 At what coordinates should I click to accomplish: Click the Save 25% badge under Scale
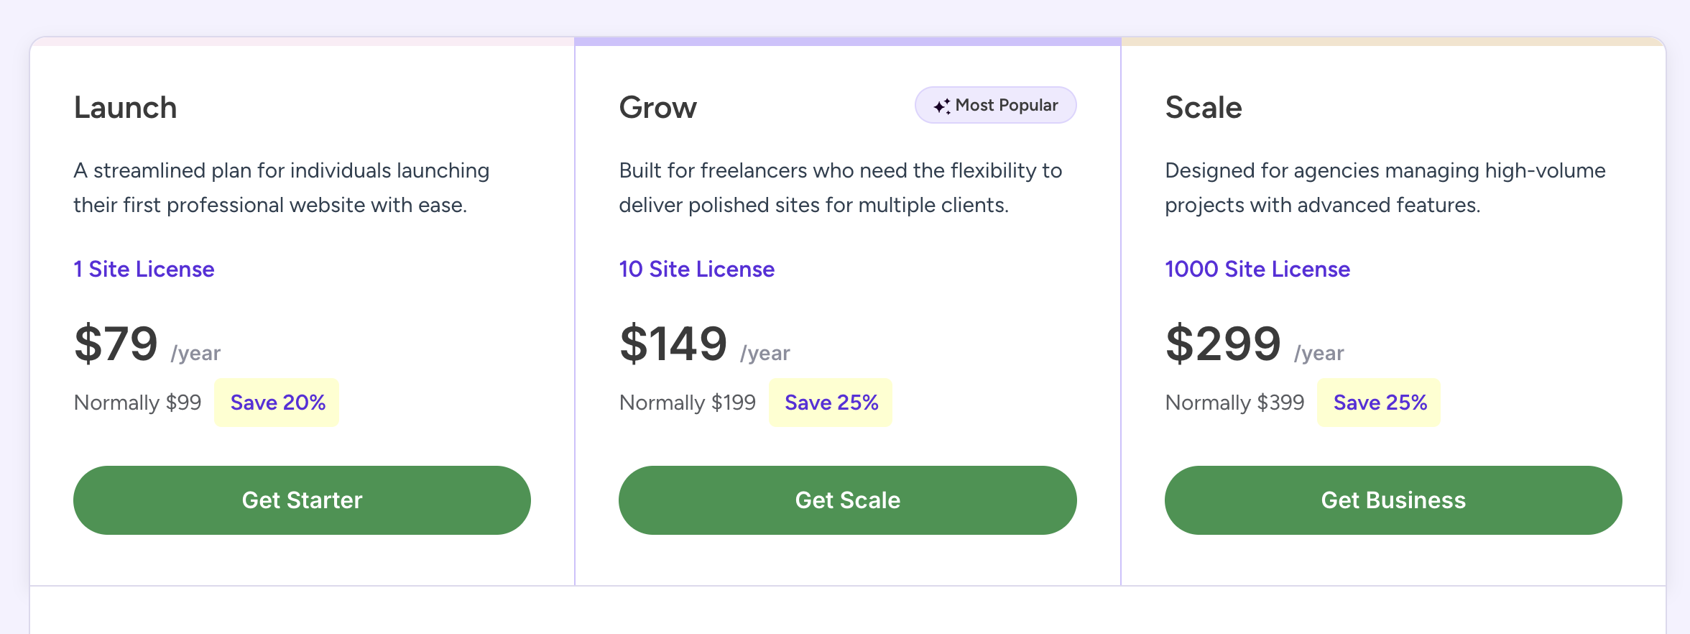click(1380, 403)
